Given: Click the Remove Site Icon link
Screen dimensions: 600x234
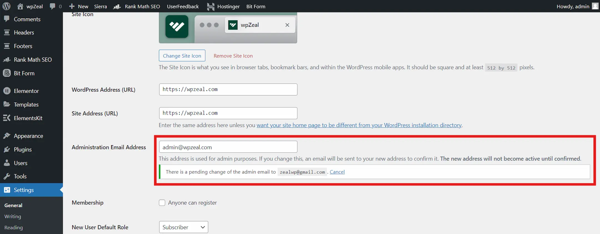Looking at the screenshot, I should pyautogui.click(x=233, y=56).
